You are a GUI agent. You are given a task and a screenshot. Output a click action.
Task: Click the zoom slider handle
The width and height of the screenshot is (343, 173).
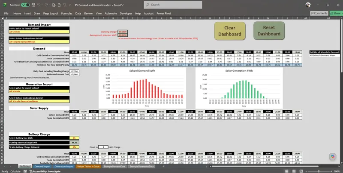[319, 171]
